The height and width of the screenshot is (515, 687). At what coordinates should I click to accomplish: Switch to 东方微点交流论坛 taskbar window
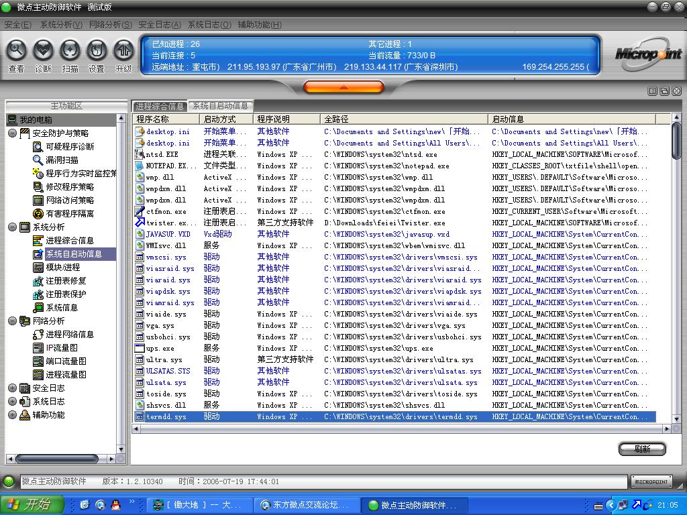pyautogui.click(x=307, y=505)
